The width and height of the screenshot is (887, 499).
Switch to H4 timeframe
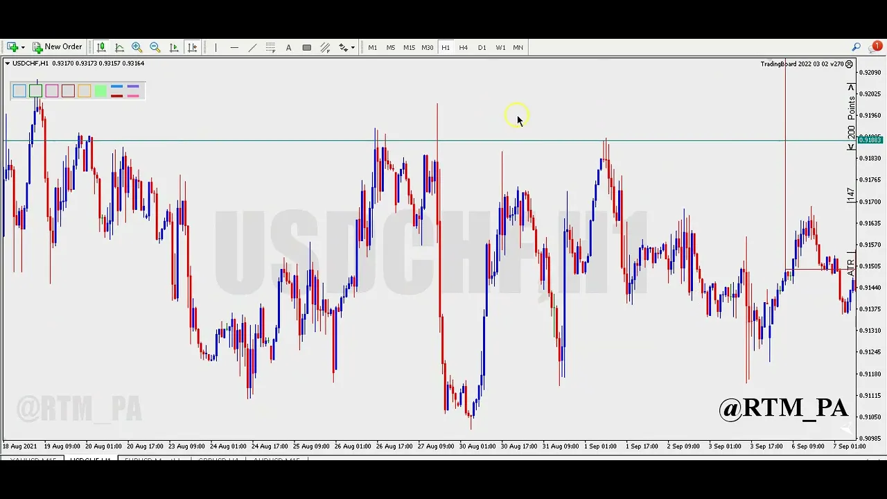pyautogui.click(x=464, y=47)
